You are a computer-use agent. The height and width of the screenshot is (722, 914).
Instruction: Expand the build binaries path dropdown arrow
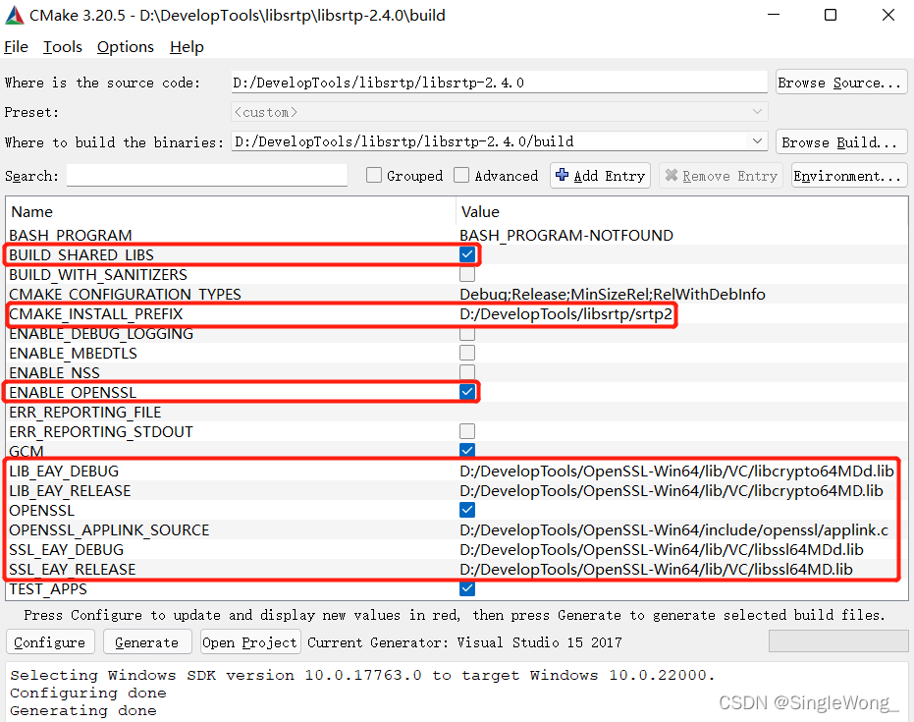click(x=757, y=141)
